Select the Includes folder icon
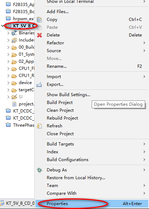The height and width of the screenshot is (209, 149). [x=14, y=40]
